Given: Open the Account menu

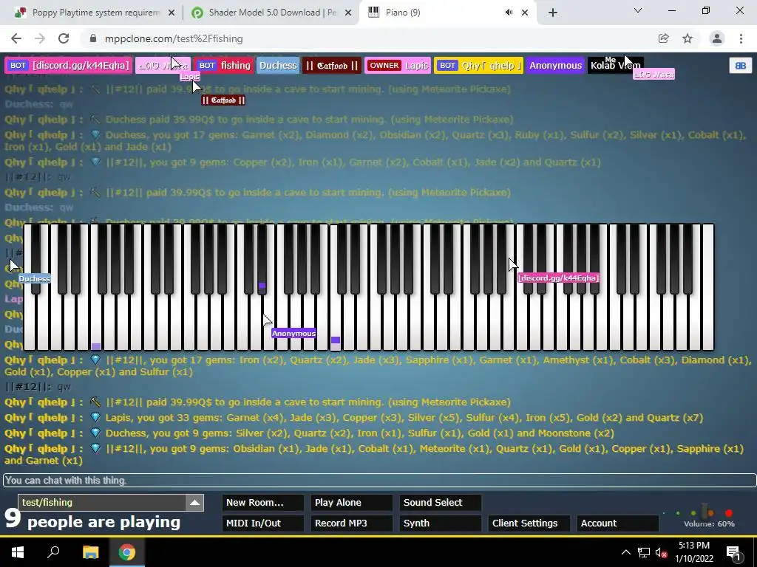Looking at the screenshot, I should click(617, 523).
